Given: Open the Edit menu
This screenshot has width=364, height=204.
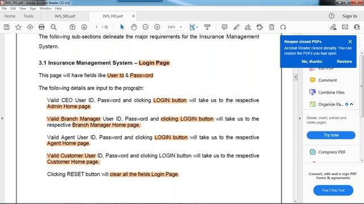Looking at the screenshot, I should tap(13, 8).
